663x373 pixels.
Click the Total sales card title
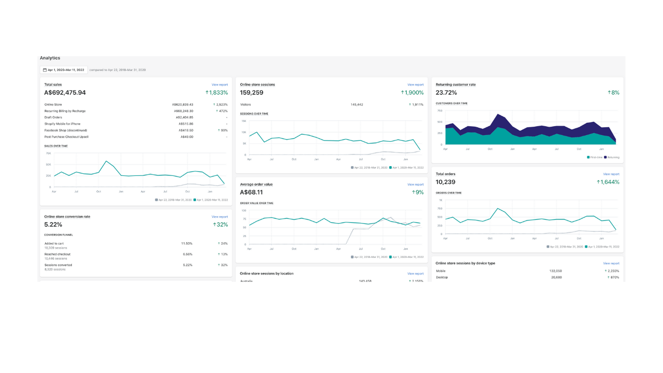coord(53,85)
